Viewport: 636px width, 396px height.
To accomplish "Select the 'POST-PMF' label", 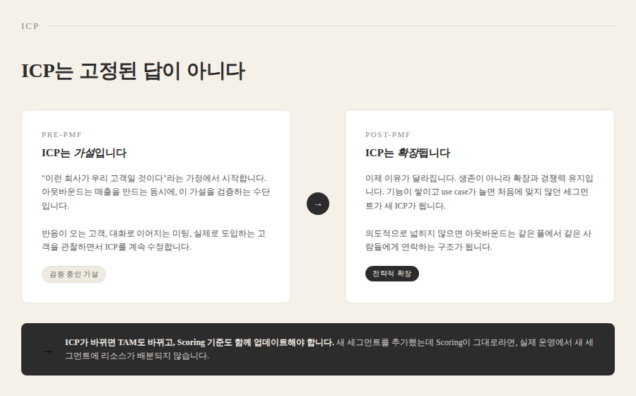I will 388,134.
